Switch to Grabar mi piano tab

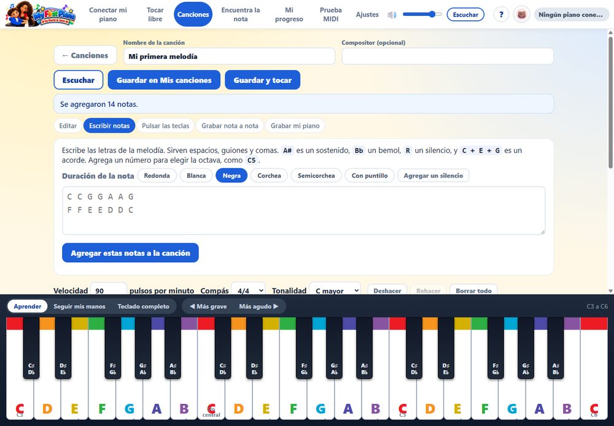coord(295,126)
